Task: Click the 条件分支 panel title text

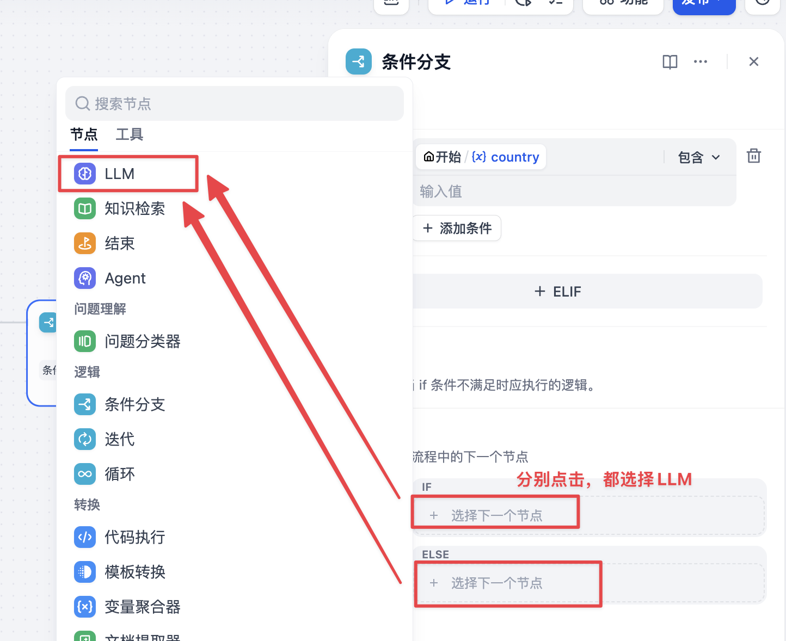Action: pyautogui.click(x=416, y=62)
